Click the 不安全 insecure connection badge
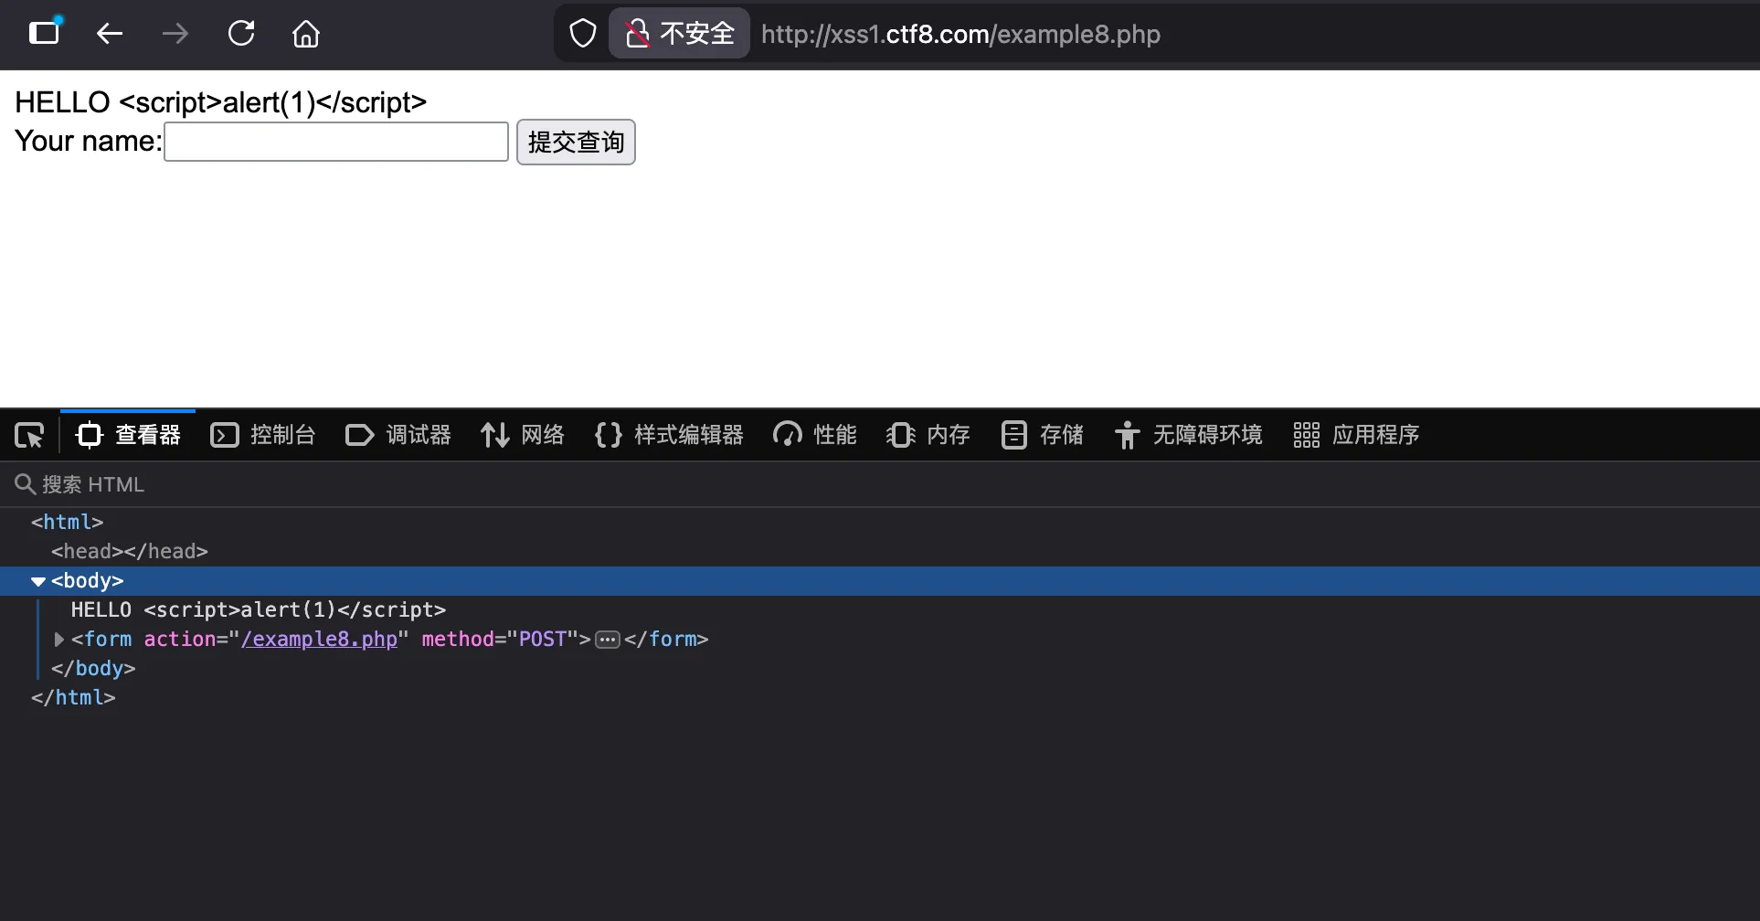This screenshot has height=921, width=1760. coord(680,34)
